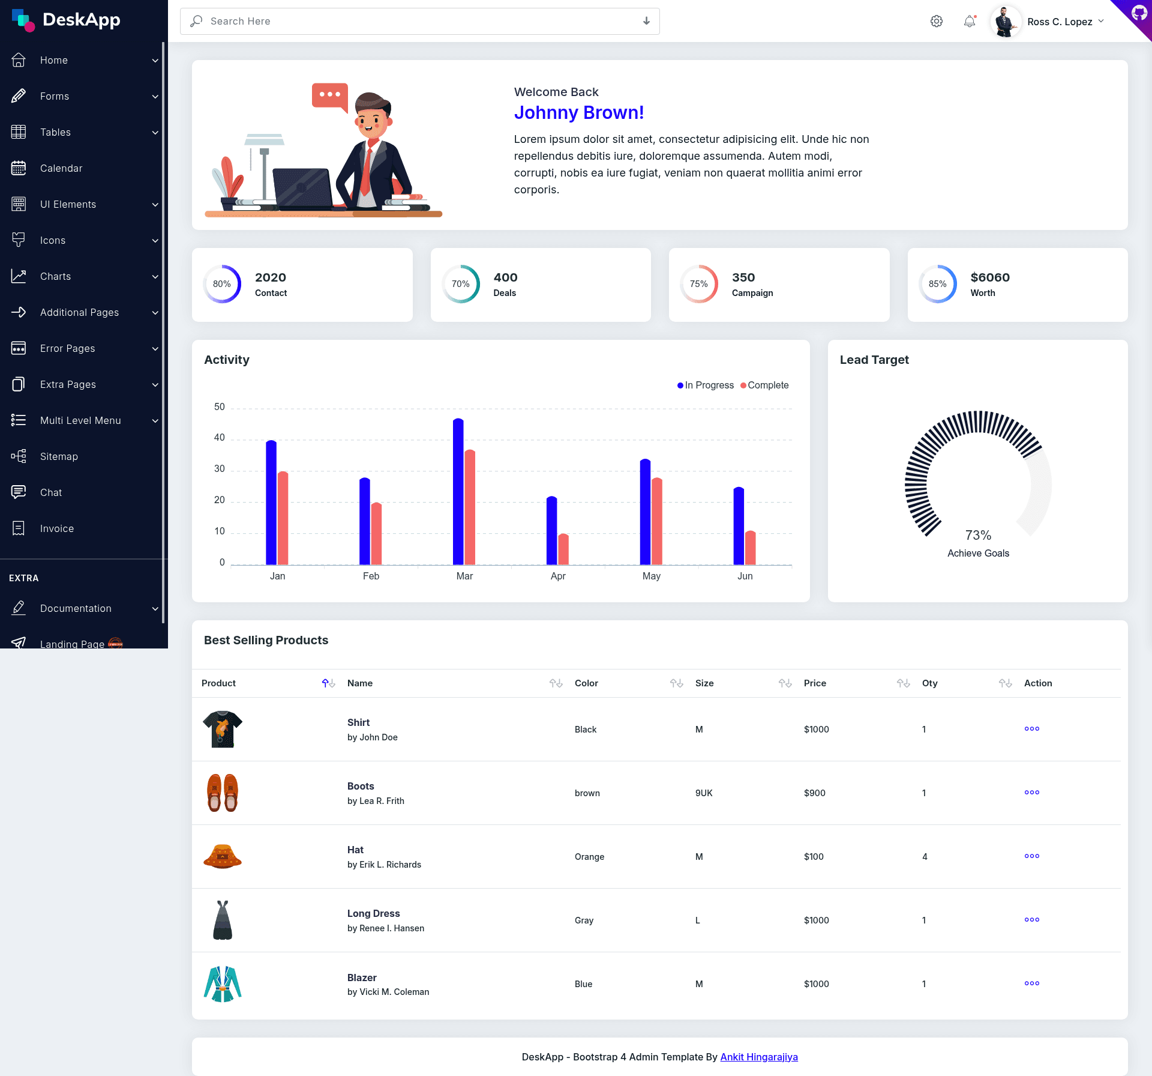This screenshot has width=1152, height=1076.
Task: Open Ross C. Lopez user dropdown
Action: (1048, 22)
